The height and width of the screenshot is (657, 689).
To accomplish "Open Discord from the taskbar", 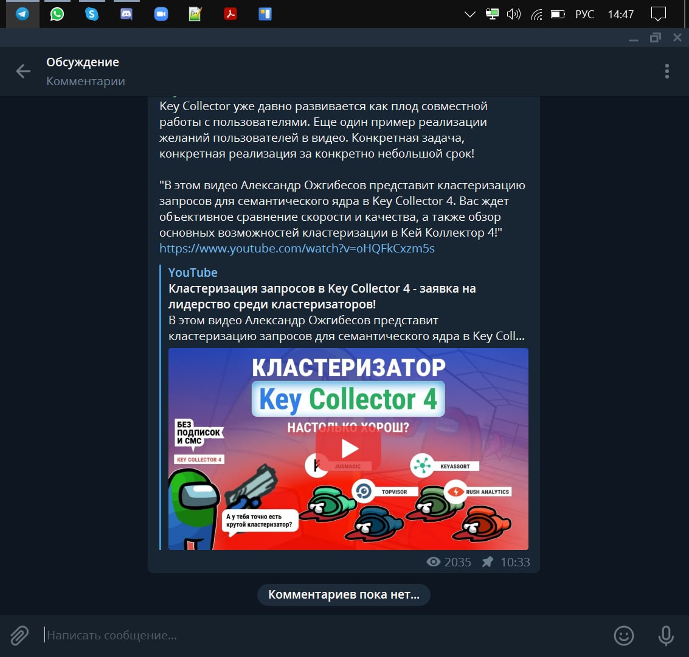I will (x=126, y=14).
